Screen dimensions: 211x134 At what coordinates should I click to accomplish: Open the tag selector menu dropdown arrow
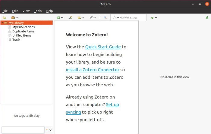(x=50, y=130)
